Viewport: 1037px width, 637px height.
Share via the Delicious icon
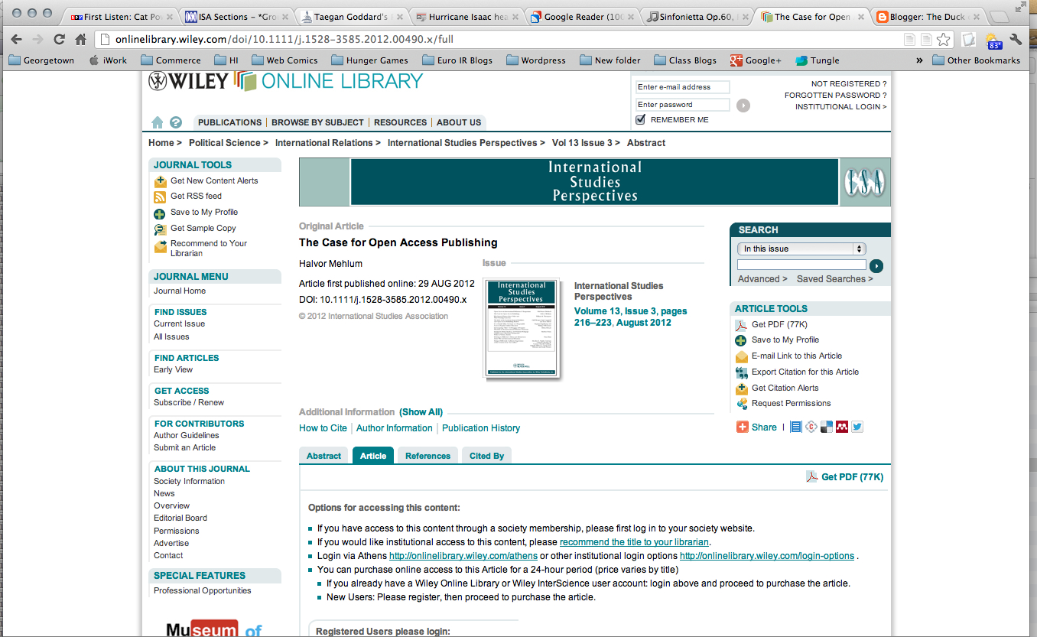[x=827, y=427]
